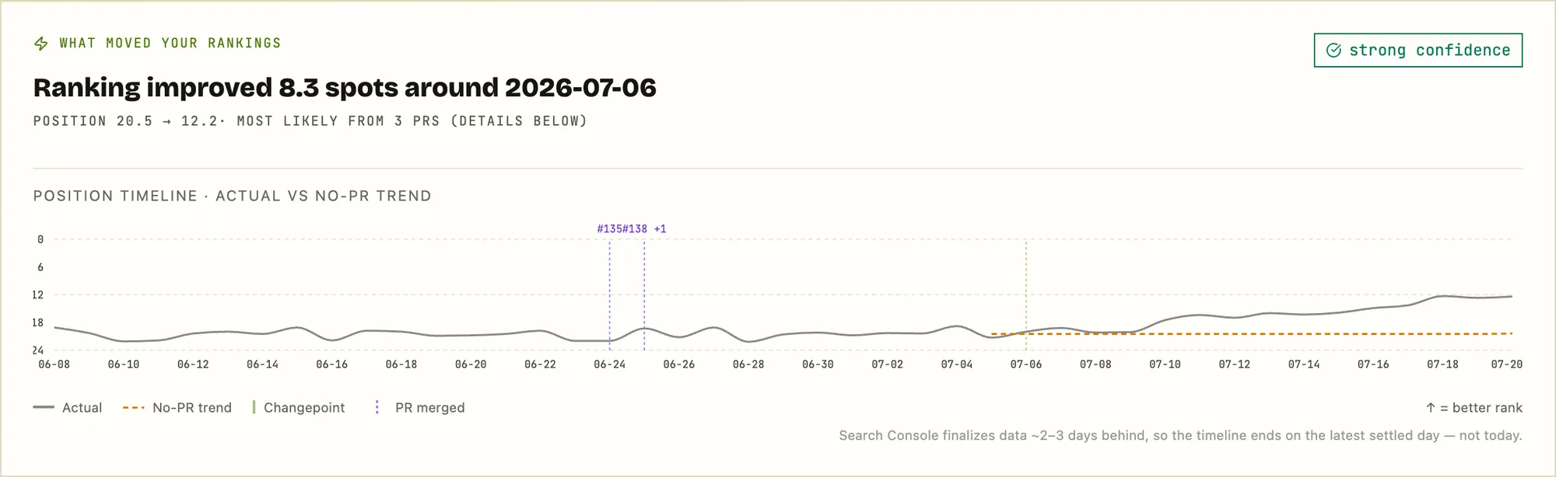Click the strong confidence badge
The height and width of the screenshot is (477, 1556).
tap(1418, 50)
